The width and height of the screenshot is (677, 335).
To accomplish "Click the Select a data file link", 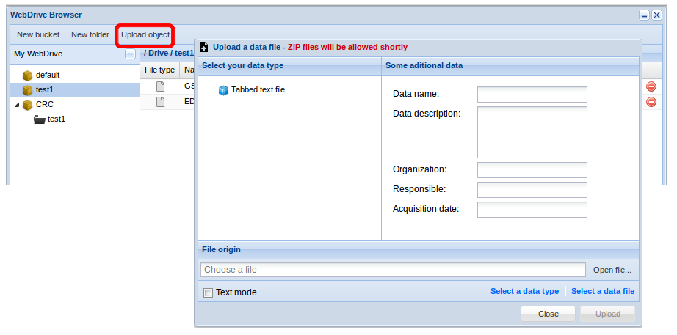I will (x=603, y=292).
